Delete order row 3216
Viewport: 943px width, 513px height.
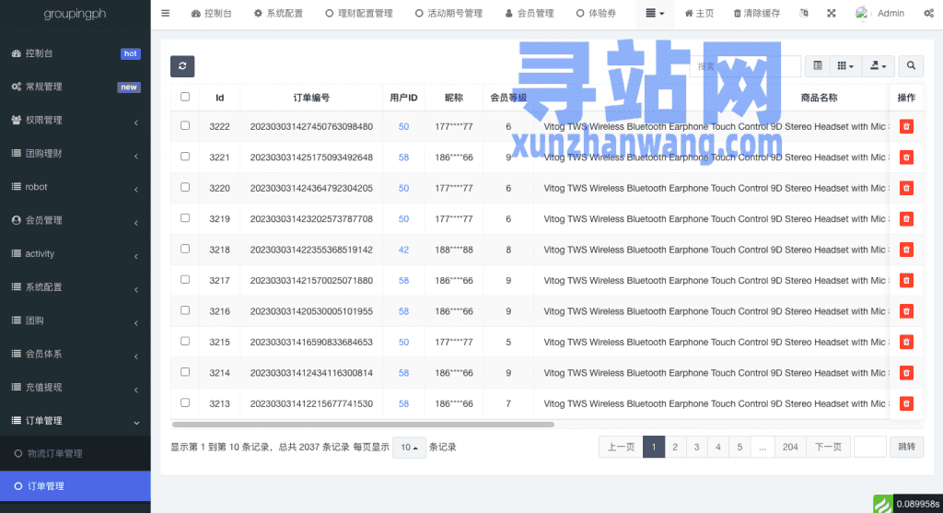point(906,311)
